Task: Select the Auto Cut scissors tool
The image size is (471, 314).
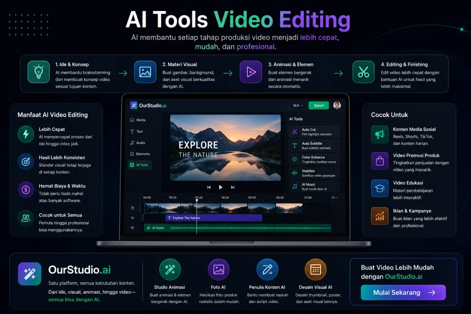Action: tap(314, 132)
